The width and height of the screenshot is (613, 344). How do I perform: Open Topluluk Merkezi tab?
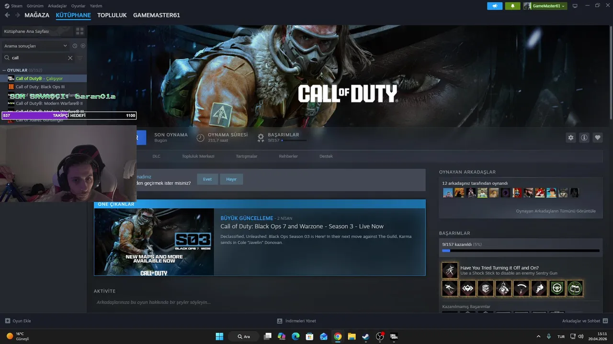[x=198, y=156]
